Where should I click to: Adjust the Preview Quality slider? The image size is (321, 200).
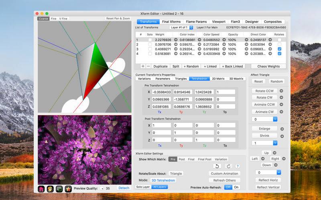coord(102,188)
